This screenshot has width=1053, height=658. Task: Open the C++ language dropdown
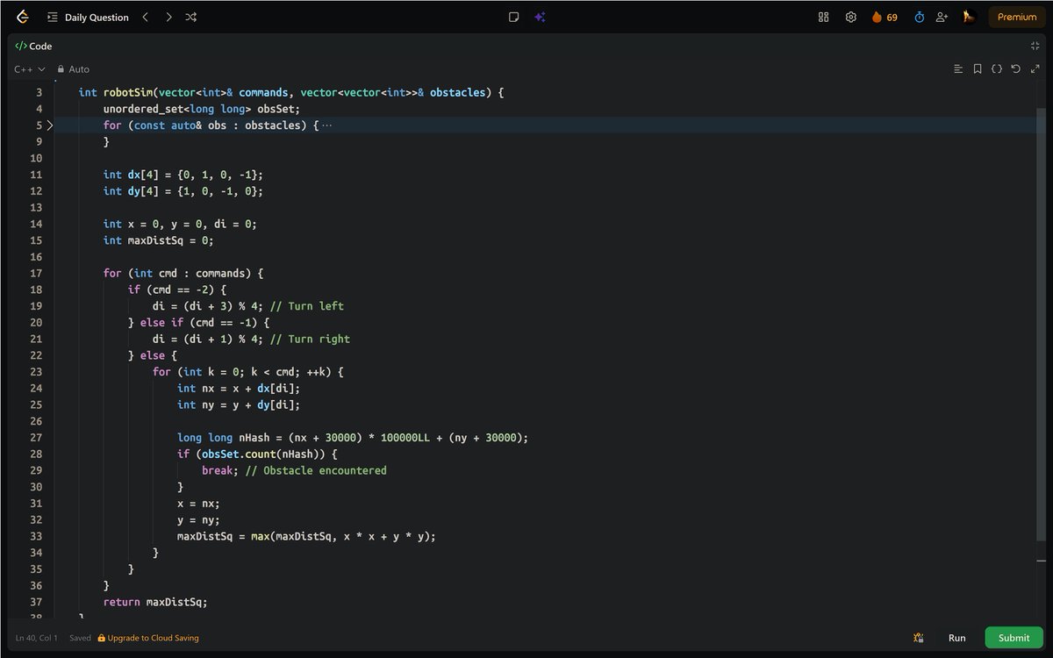click(x=30, y=68)
